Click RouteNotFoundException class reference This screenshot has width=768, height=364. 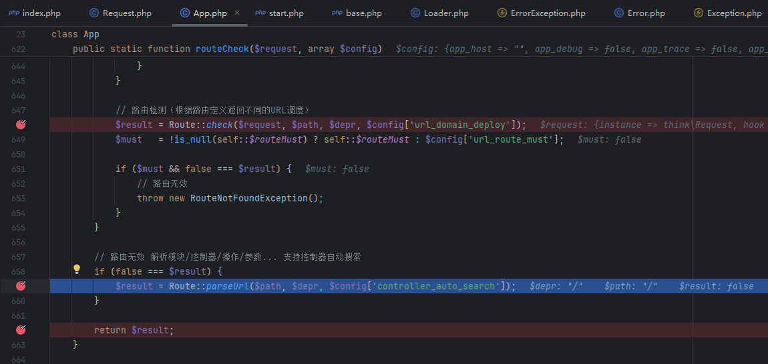click(x=249, y=198)
